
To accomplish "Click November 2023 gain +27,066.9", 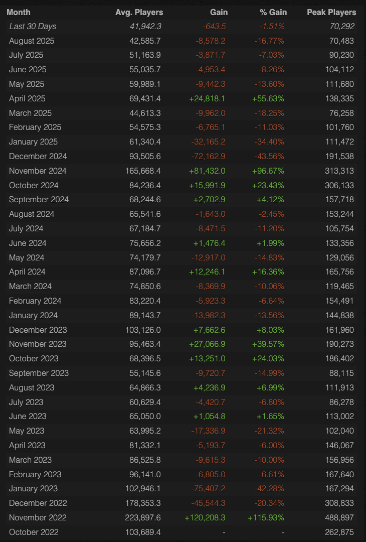I will point(207,344).
